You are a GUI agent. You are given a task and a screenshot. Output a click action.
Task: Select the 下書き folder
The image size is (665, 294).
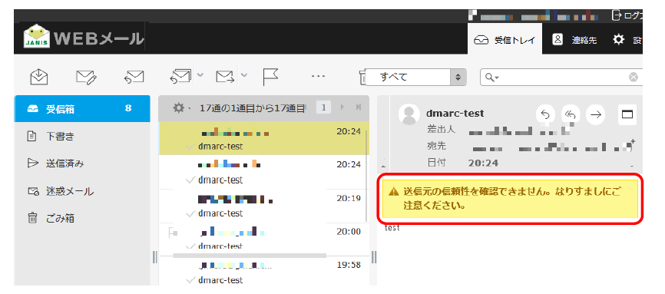coord(82,136)
